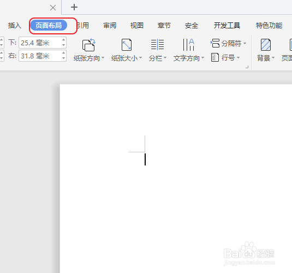Decrease the 右 right margin with down arrow
The image size is (292, 273).
(x=64, y=58)
